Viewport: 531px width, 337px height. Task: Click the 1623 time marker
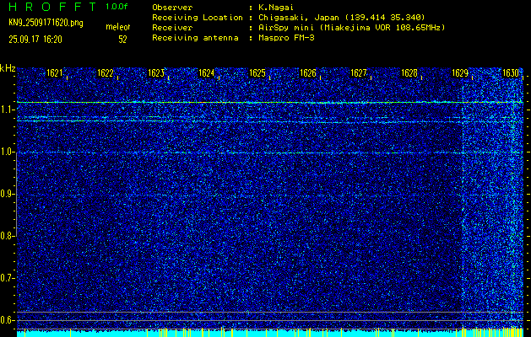click(156, 73)
